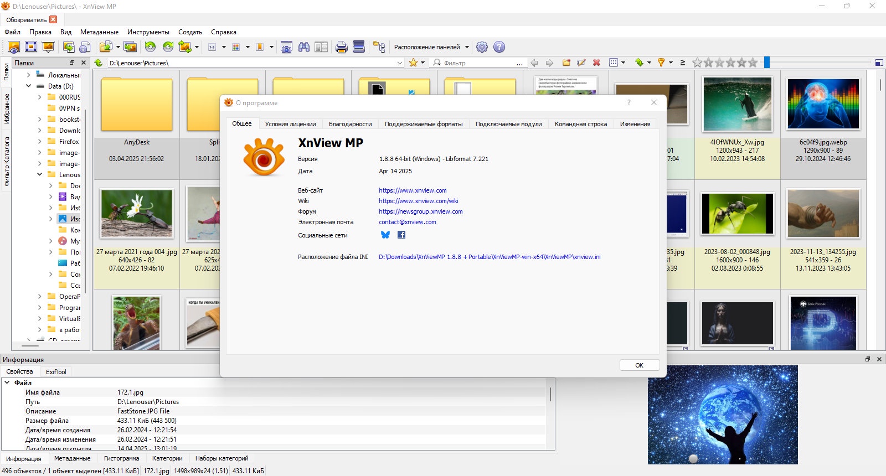Click the rotate left toolbar icon
This screenshot has height=476, width=886.
tap(150, 47)
